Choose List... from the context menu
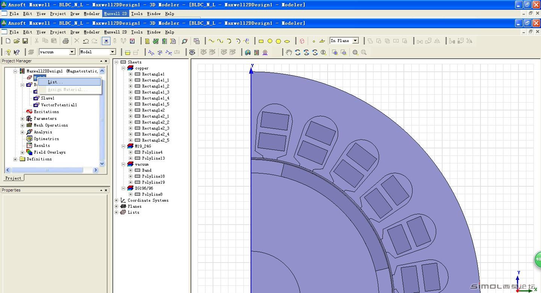541x293 pixels. (70, 82)
